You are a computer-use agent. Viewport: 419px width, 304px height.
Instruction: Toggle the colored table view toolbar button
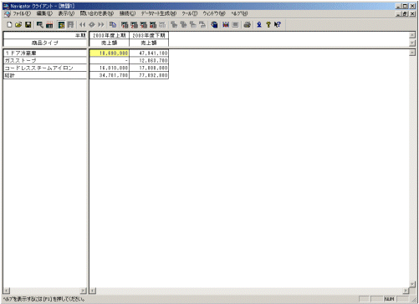[x=61, y=25]
